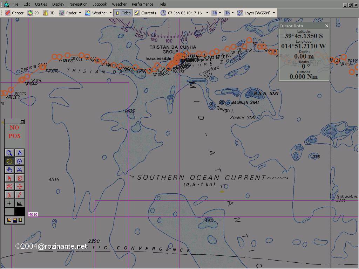
Task: Open the Weather menu in menu bar
Action: (119, 4)
